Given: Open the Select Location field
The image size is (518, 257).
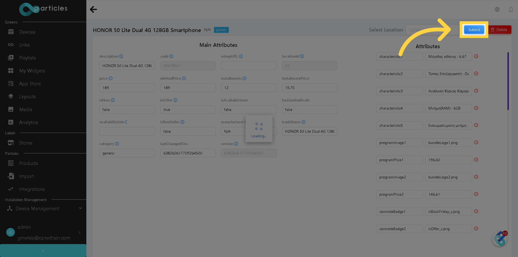Looking at the screenshot, I should (432, 30).
